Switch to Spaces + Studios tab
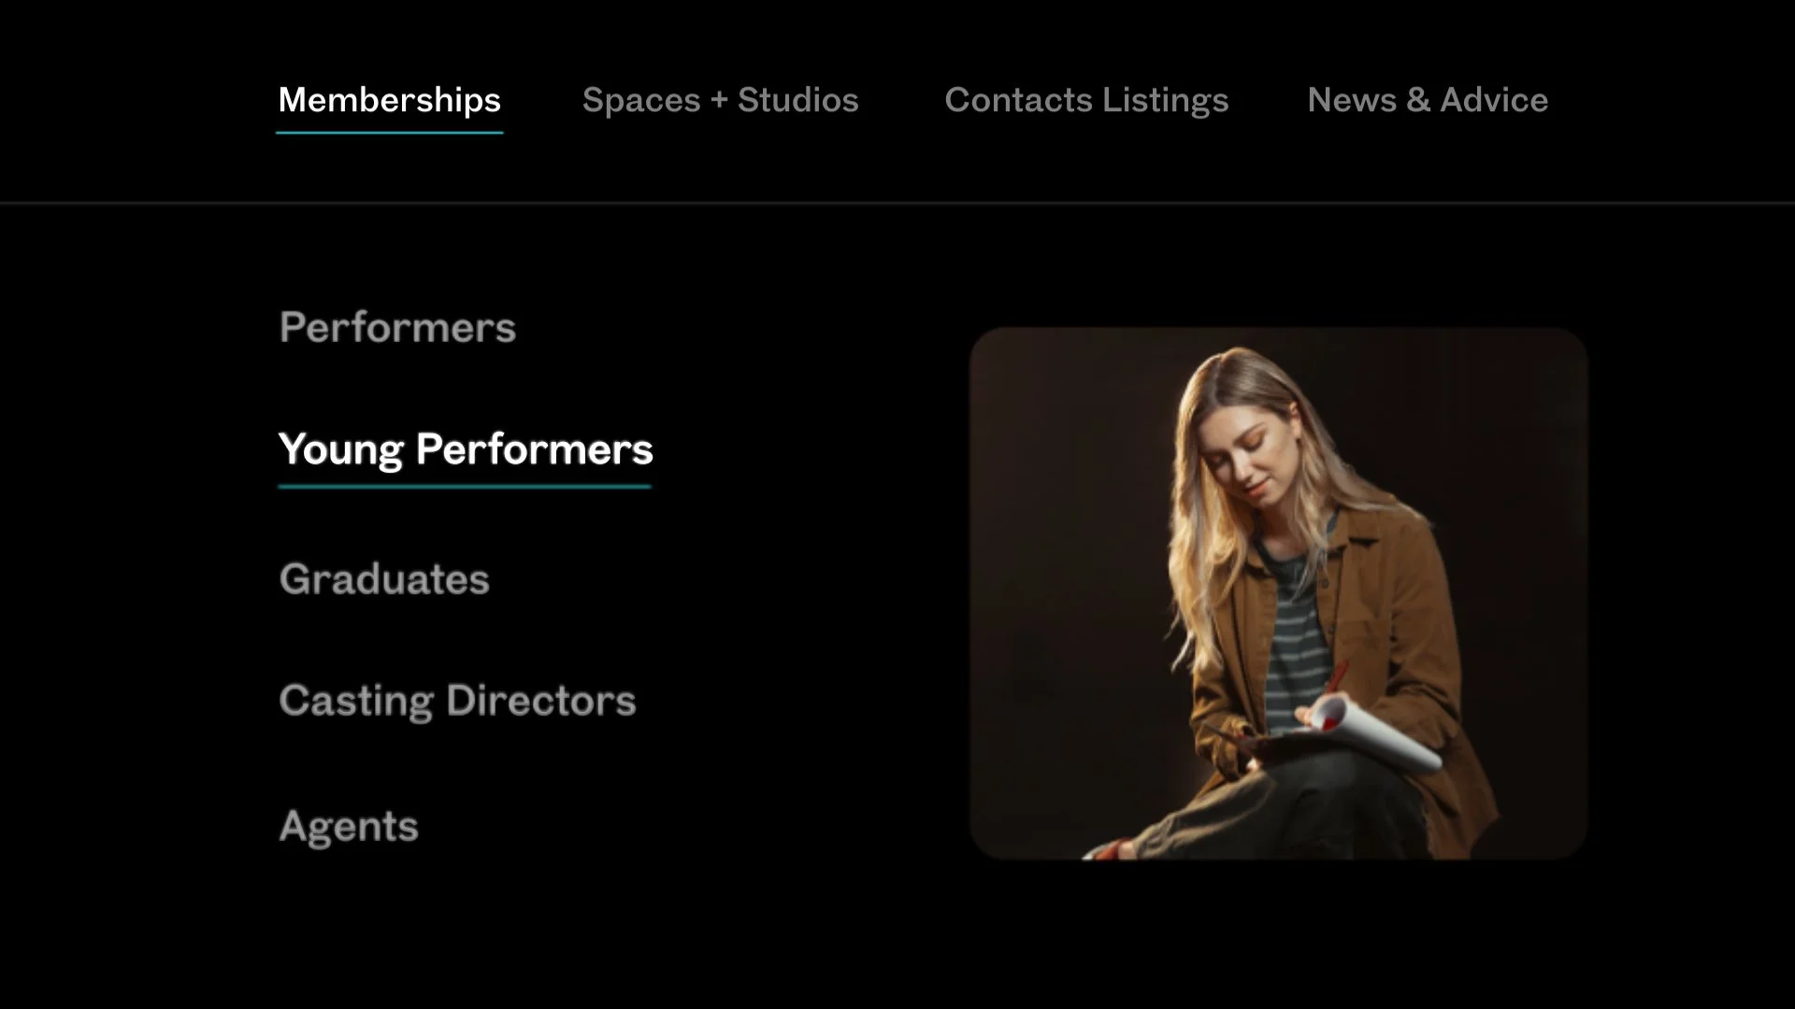 click(720, 100)
